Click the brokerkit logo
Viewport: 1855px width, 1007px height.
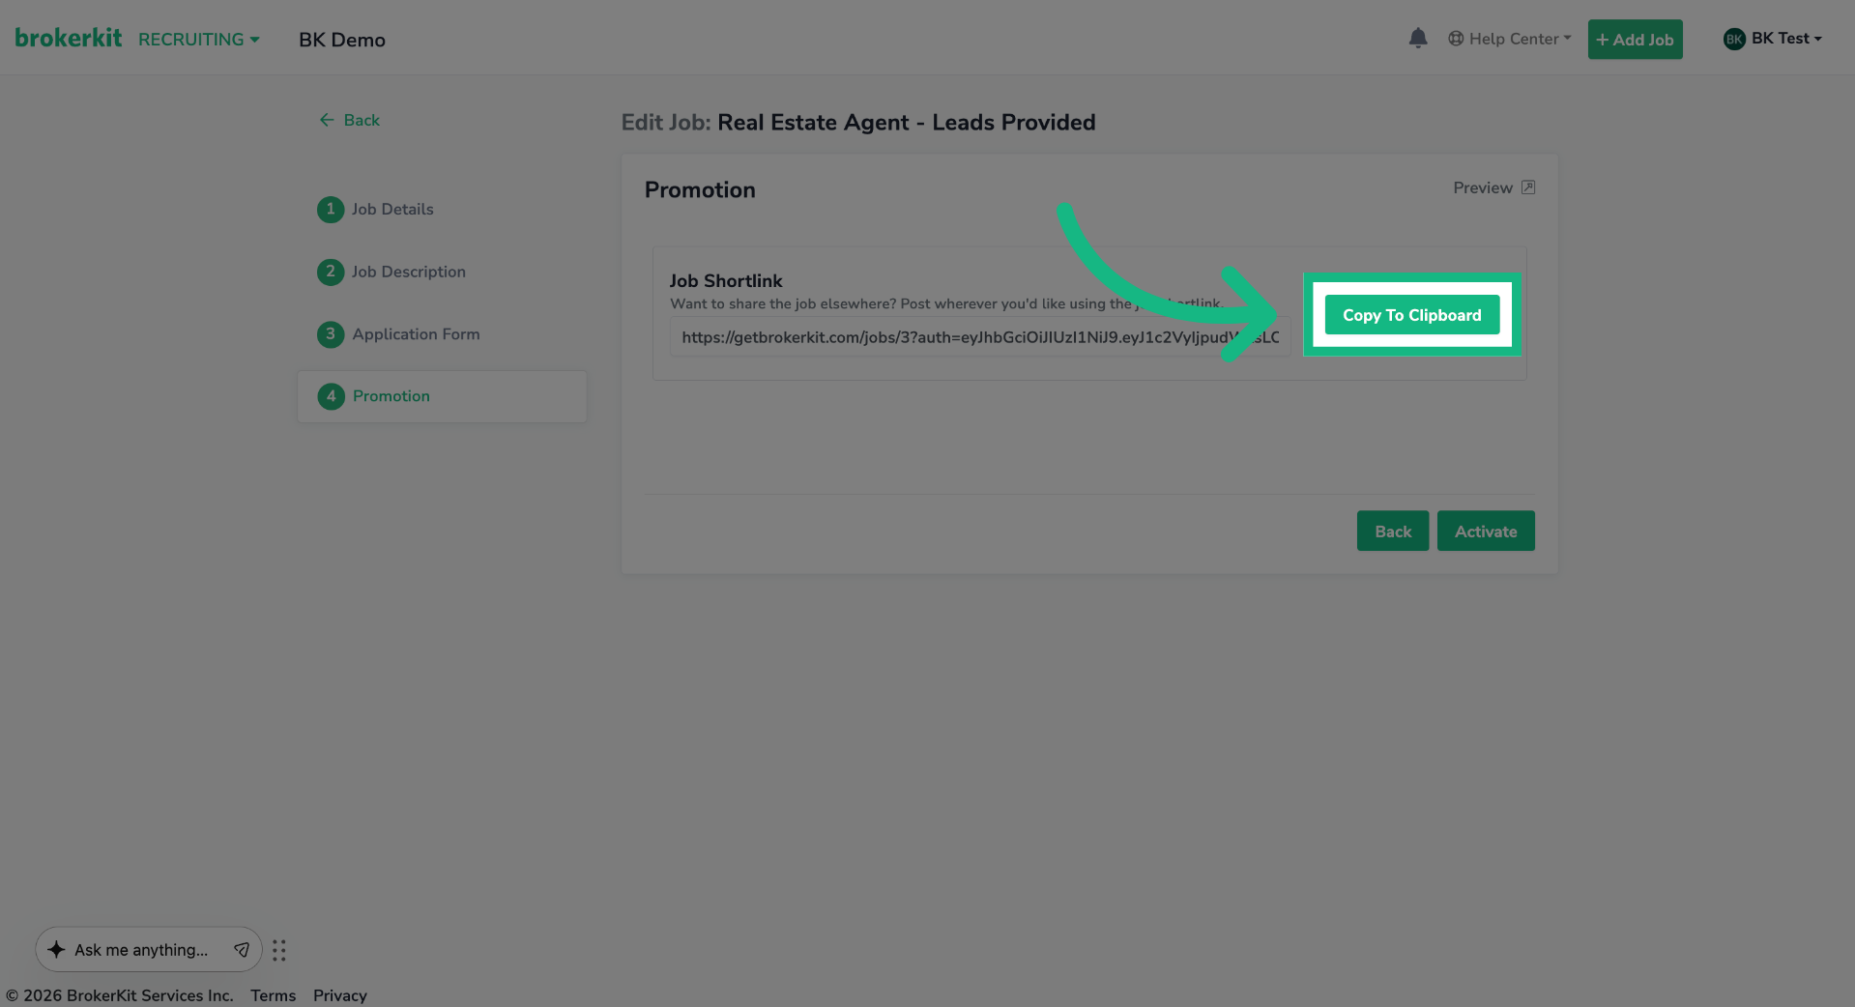(x=68, y=37)
